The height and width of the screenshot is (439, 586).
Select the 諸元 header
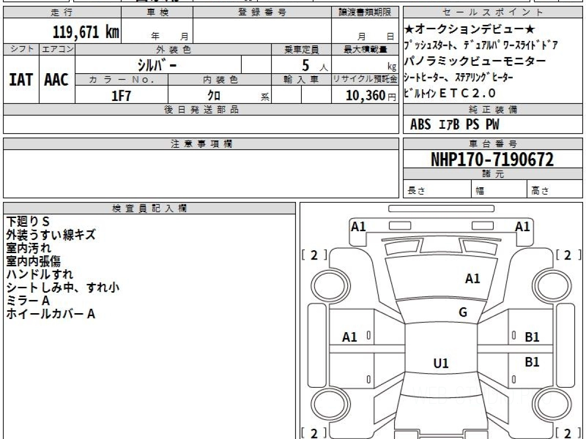click(x=493, y=174)
